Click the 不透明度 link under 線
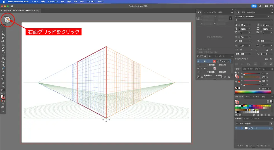The height and width of the screenshot is (150, 274). tap(211, 65)
